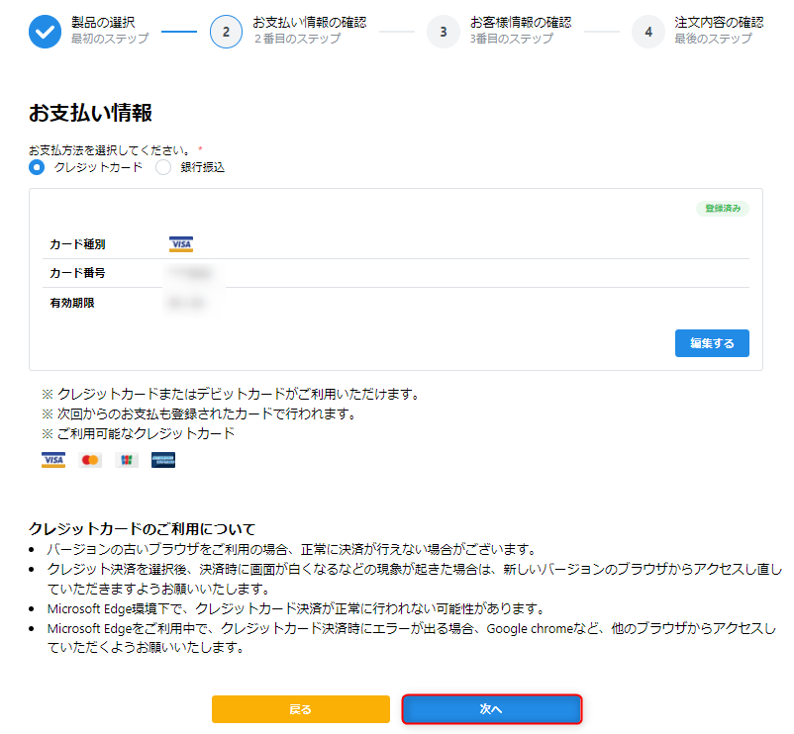Select the クレジットカード radio button
Screen dimensions: 794x734
coord(37,167)
